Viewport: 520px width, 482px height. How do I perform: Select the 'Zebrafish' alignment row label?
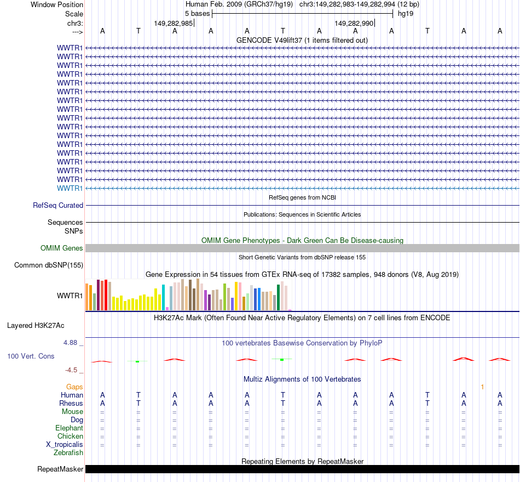[x=68, y=453]
